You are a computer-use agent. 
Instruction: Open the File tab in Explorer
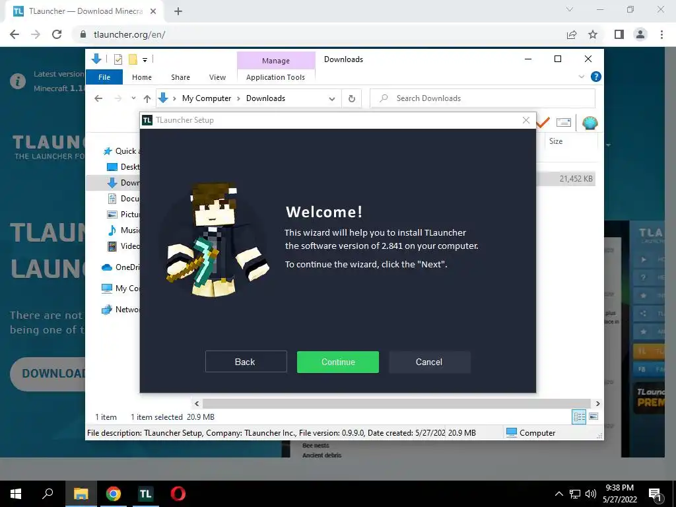104,77
